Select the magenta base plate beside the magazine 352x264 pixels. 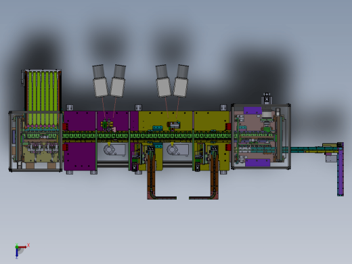coord(80,120)
